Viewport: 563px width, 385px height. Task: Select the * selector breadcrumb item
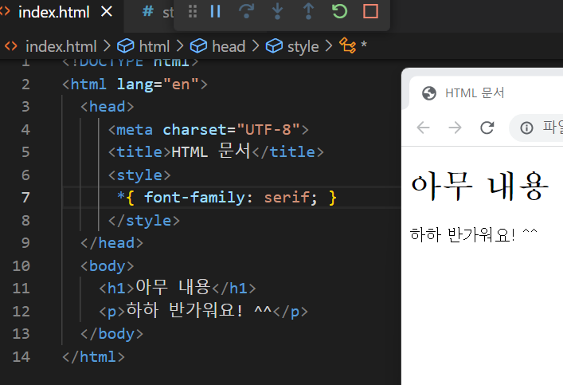[364, 45]
